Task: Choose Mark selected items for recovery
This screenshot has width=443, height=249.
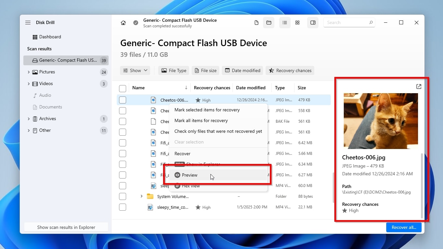Action: point(218,110)
